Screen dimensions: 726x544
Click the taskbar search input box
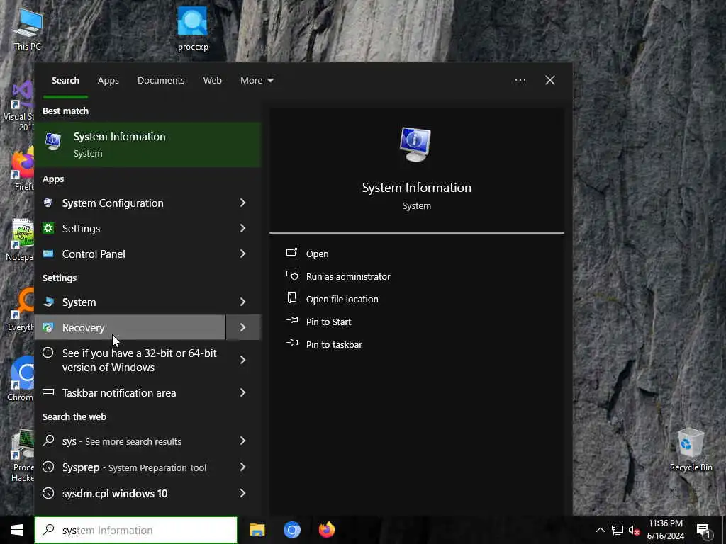(x=136, y=530)
